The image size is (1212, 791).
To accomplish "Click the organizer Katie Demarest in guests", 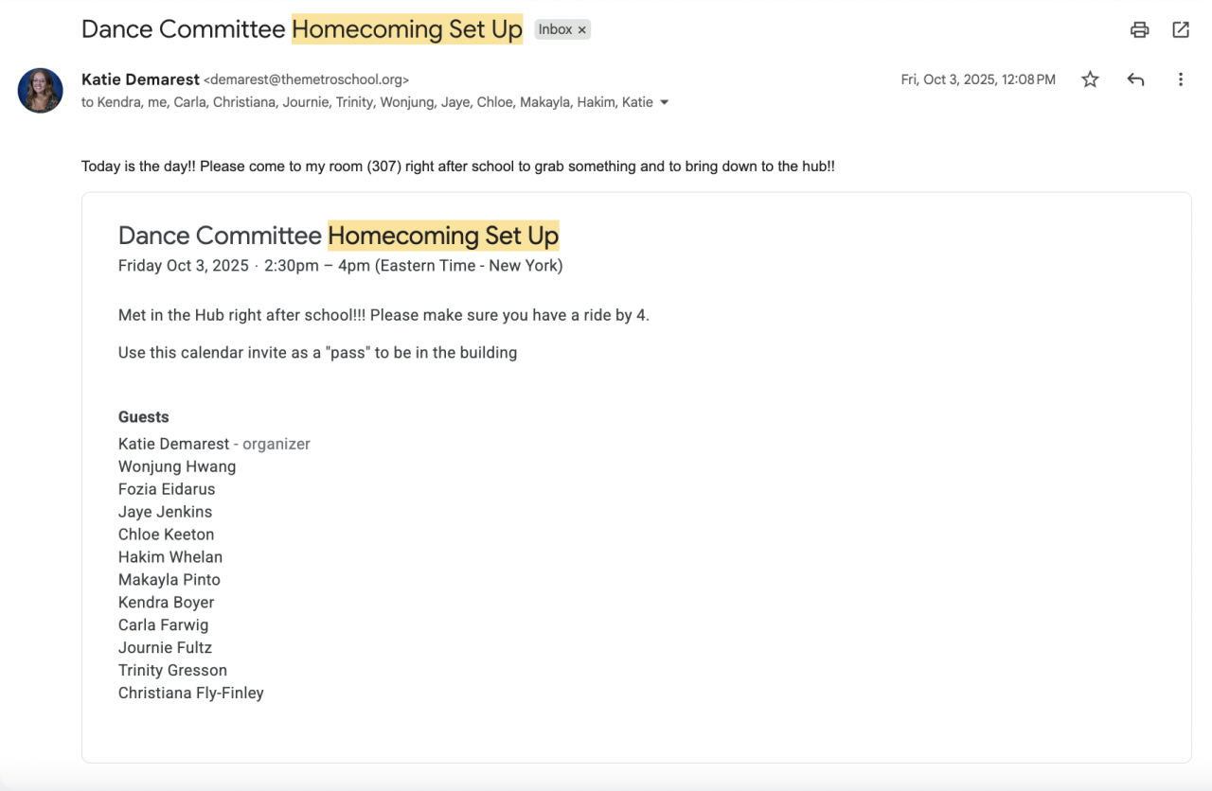I will coord(173,444).
